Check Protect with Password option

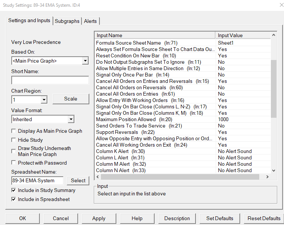(14, 163)
